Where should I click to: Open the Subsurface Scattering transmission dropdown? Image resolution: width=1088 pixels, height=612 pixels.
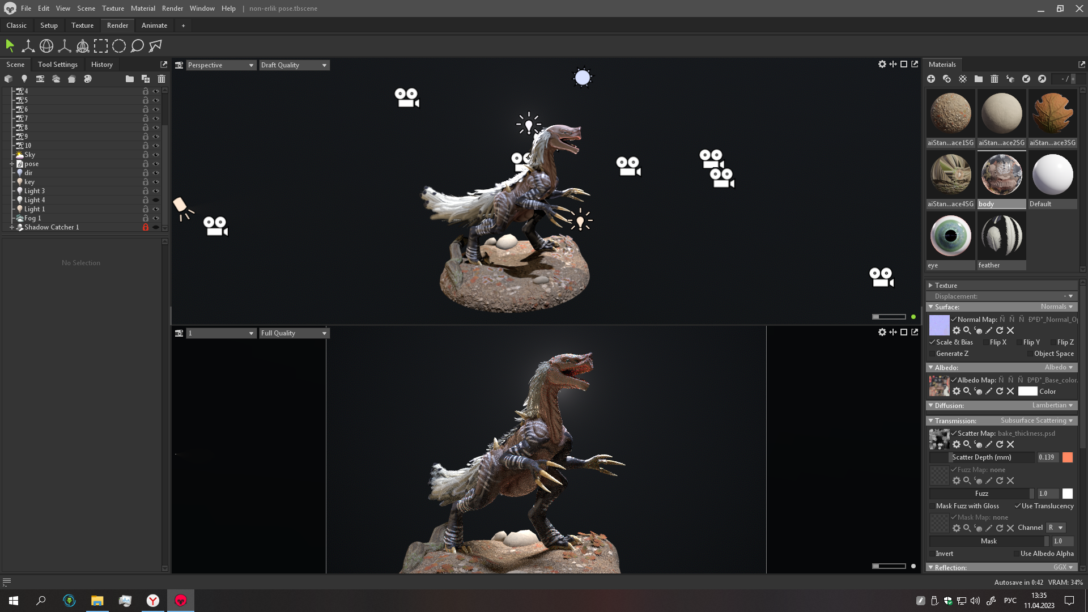1036,420
